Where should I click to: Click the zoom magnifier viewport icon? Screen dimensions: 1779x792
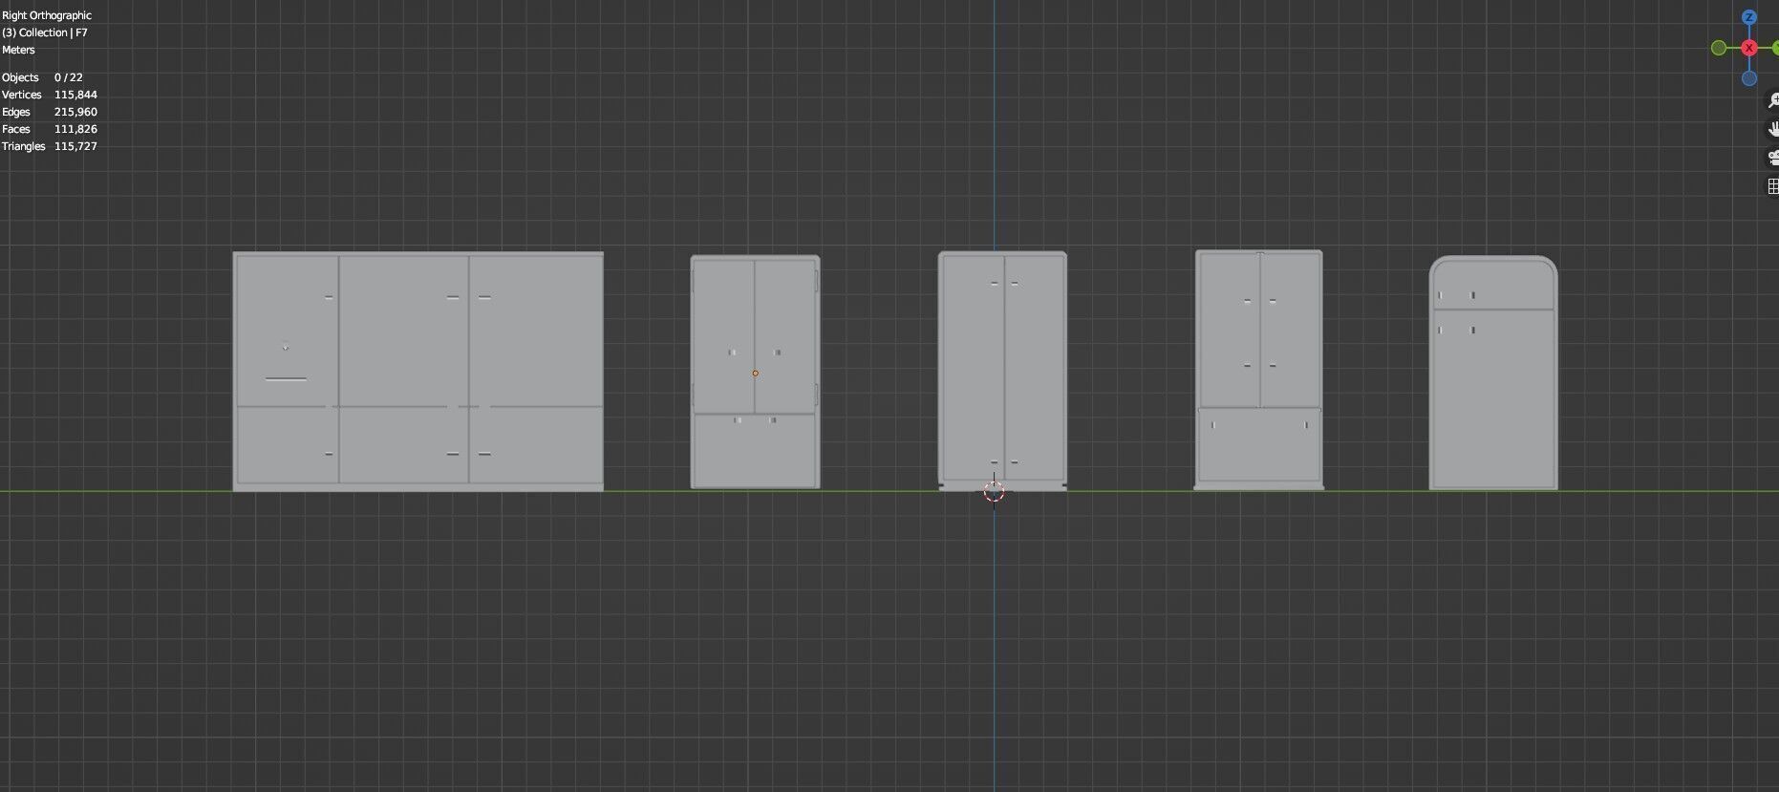[1773, 100]
